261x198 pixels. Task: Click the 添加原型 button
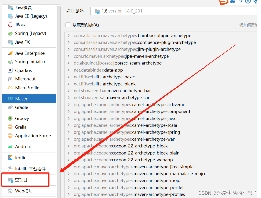click(x=246, y=25)
